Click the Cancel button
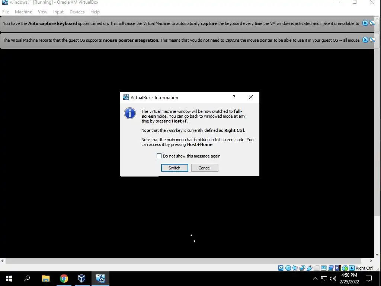This screenshot has width=381, height=286. click(x=205, y=168)
